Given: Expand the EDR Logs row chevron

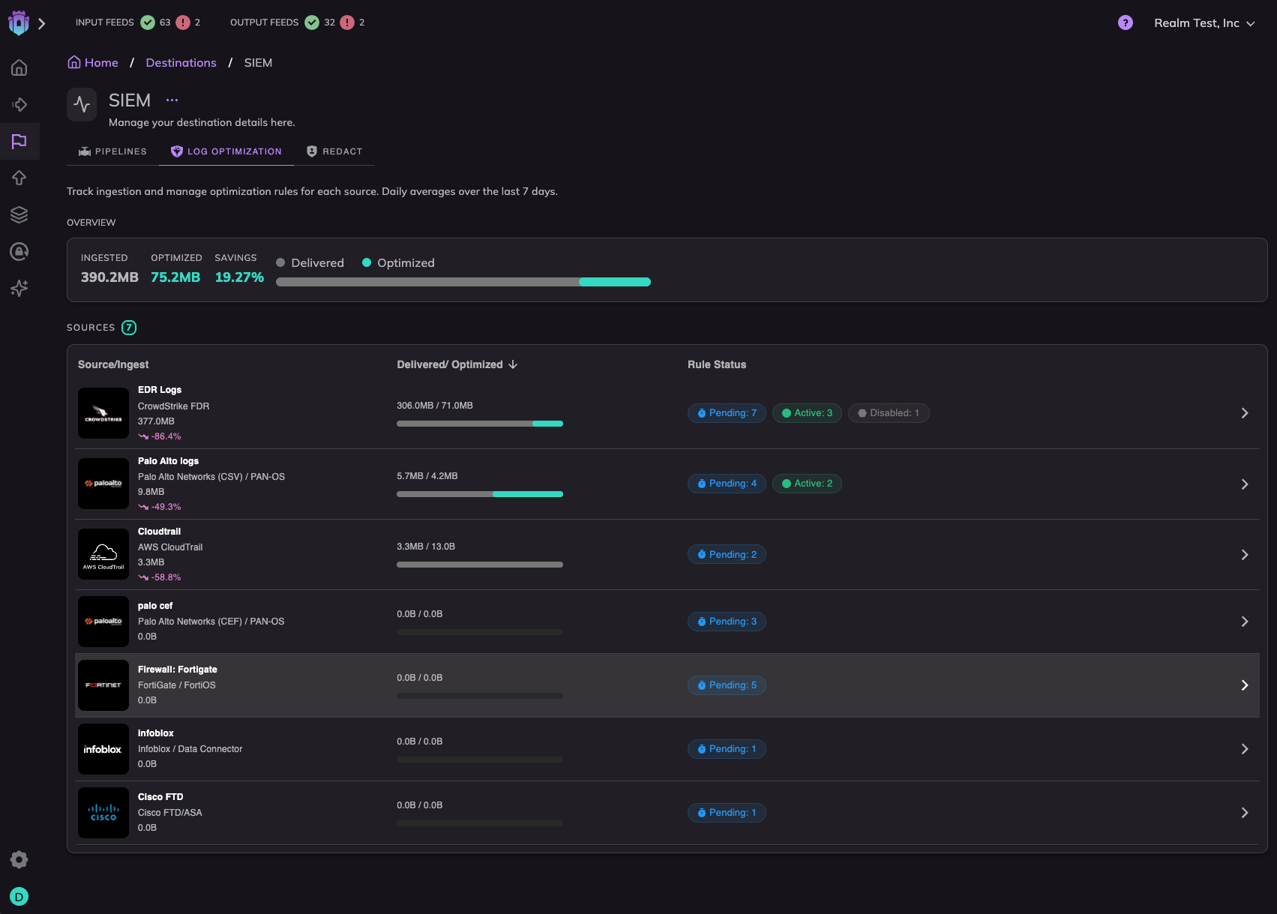Looking at the screenshot, I should 1245,413.
